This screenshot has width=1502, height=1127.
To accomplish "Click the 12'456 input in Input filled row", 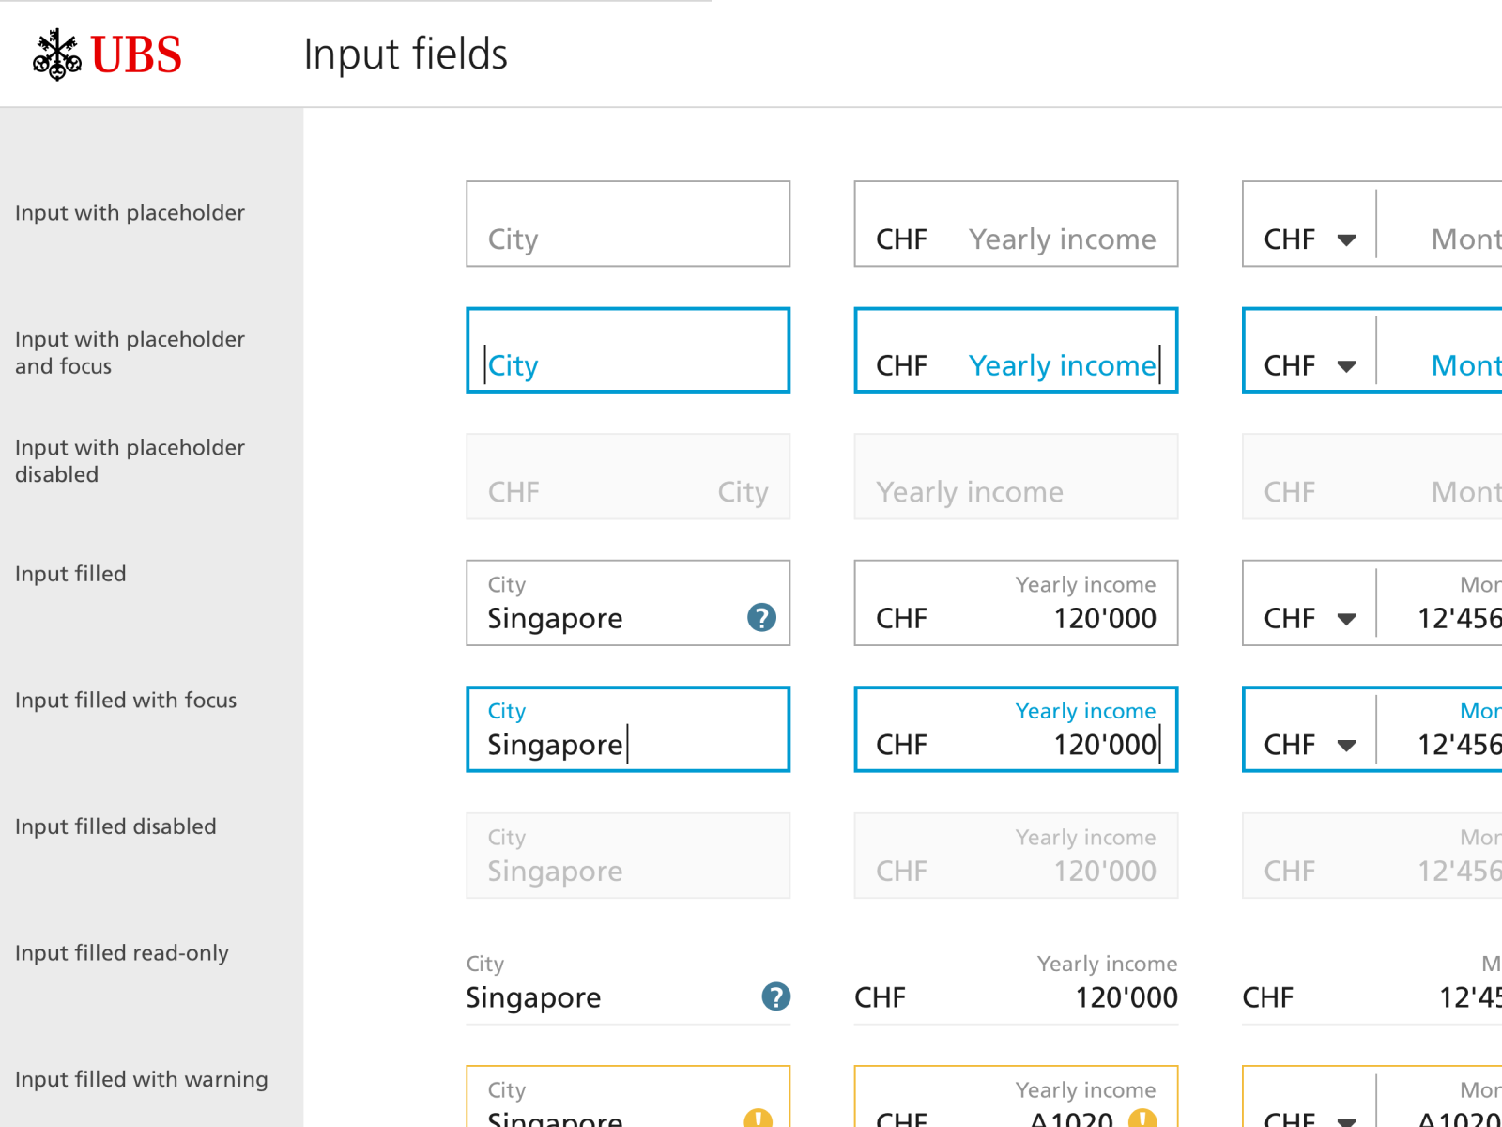I will click(x=1441, y=603).
